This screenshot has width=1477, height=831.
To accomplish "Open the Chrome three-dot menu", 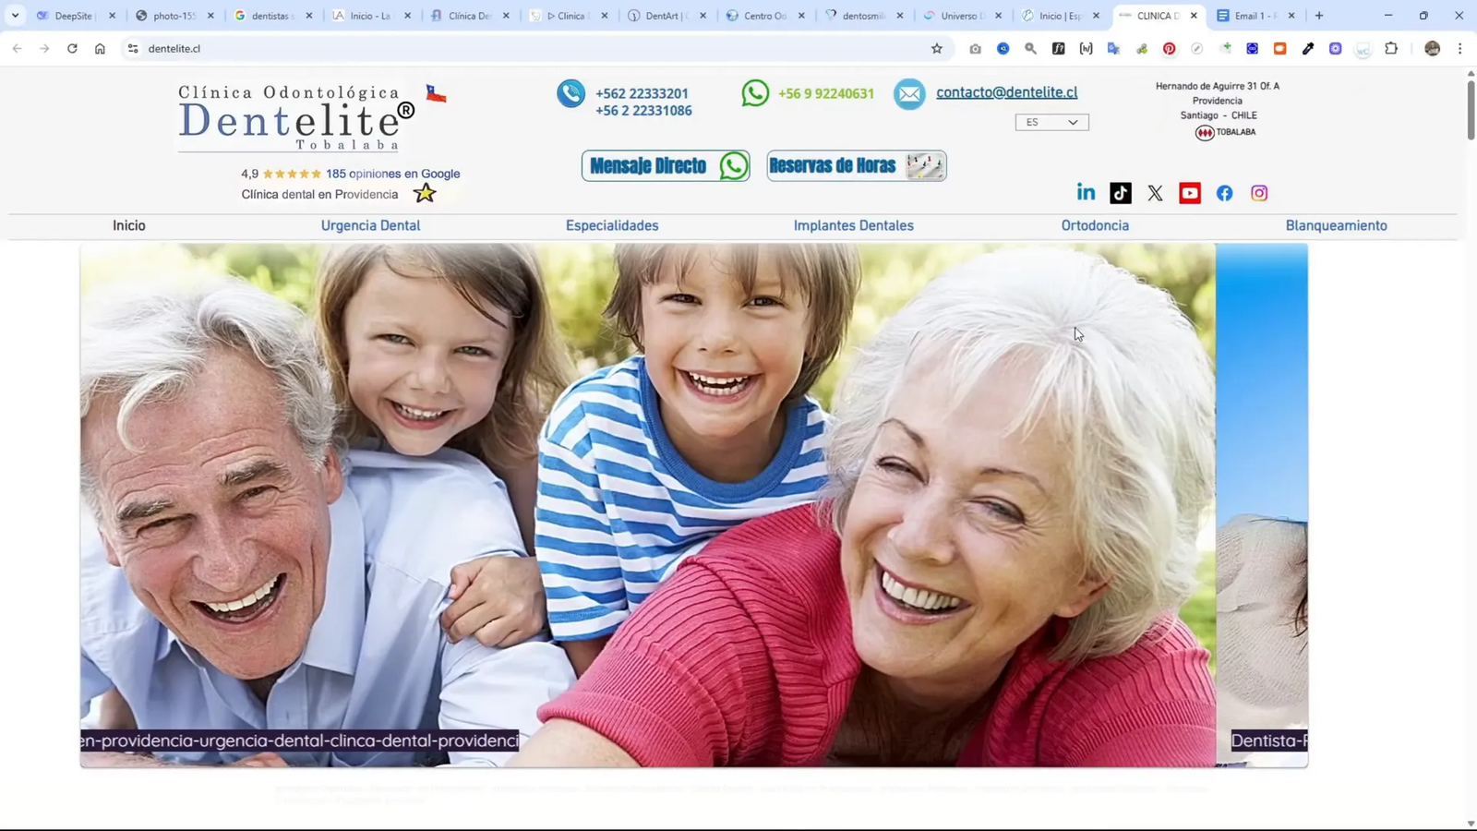I will (x=1459, y=48).
